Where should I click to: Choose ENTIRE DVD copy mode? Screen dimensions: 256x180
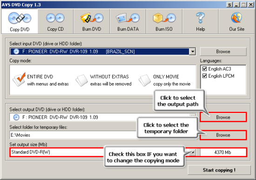point(41,80)
